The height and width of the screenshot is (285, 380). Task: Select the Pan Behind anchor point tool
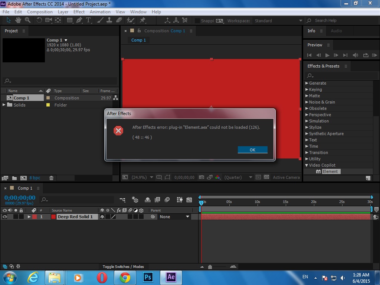(58, 20)
